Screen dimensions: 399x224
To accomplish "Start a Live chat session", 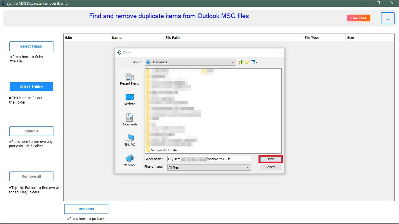I will (x=359, y=18).
